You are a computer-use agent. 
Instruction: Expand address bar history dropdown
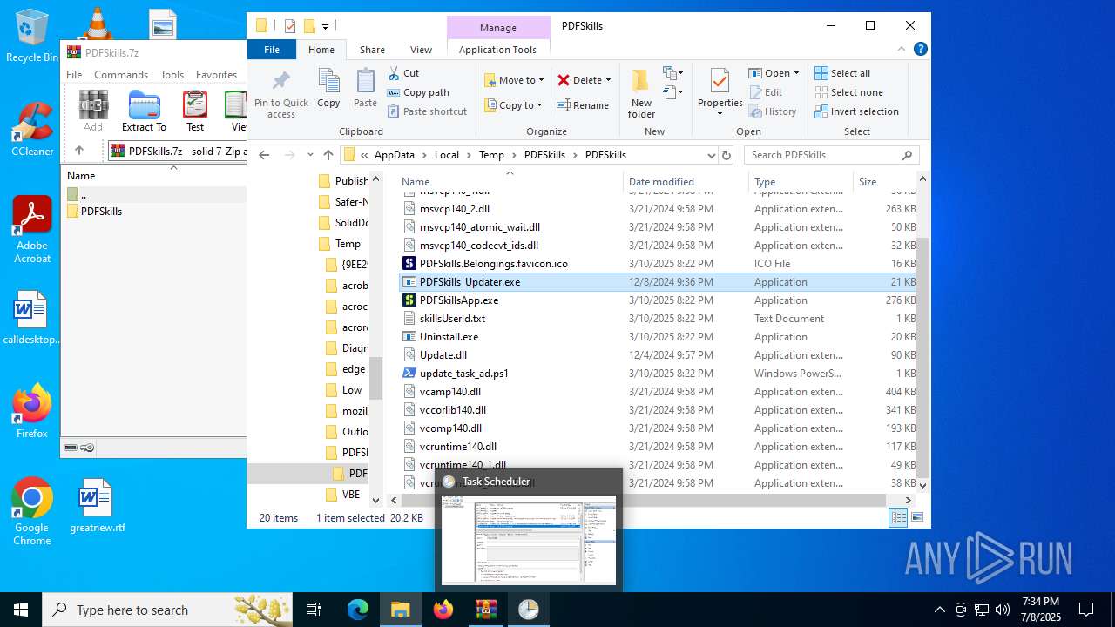pyautogui.click(x=711, y=155)
